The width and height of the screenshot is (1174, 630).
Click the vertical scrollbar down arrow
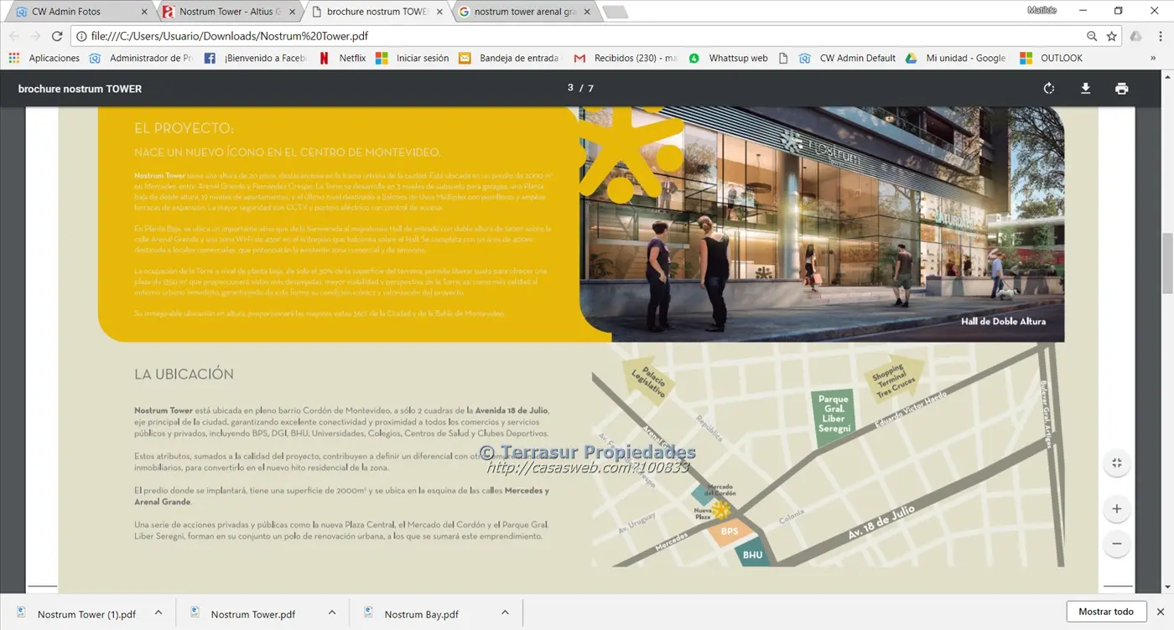pos(1166,586)
